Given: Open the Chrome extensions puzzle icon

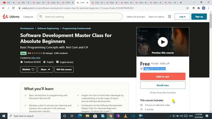Looking at the screenshot, I should 198,8.
